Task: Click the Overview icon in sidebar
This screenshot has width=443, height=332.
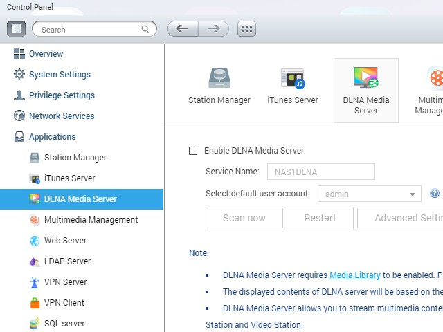Action: tap(19, 53)
